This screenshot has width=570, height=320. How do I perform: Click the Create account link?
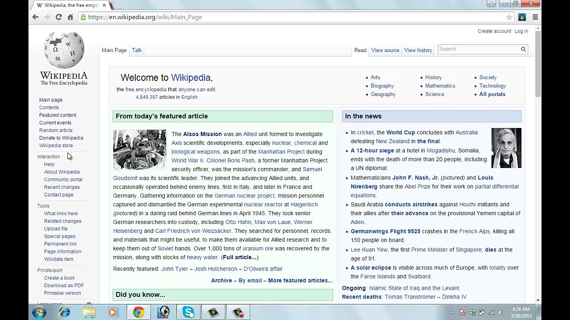pos(494,31)
